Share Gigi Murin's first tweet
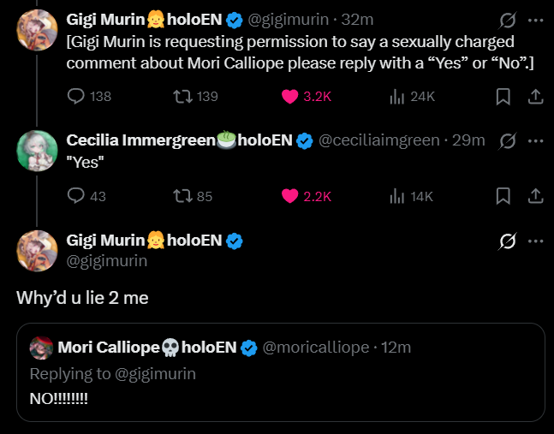 pyautogui.click(x=535, y=97)
